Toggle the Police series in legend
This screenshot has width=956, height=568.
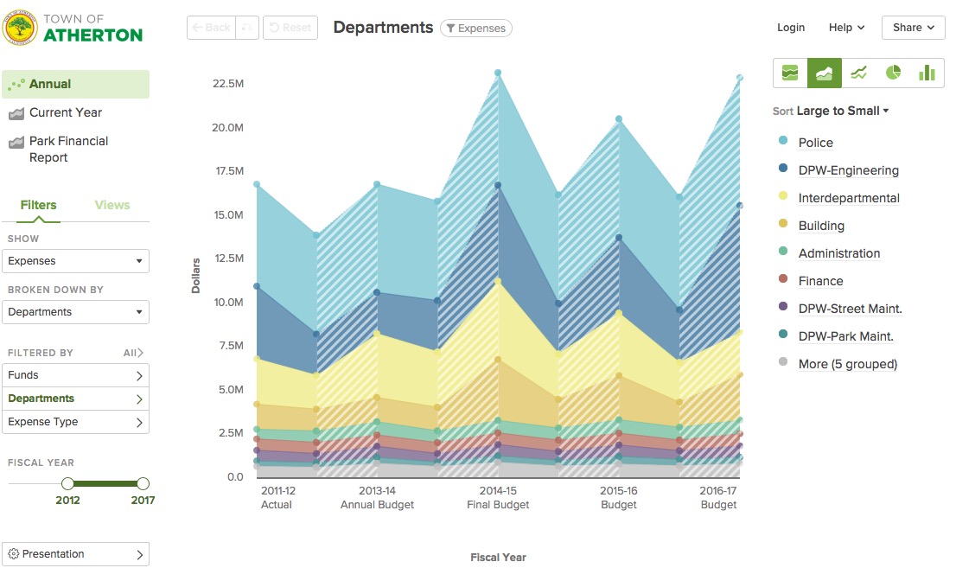click(x=815, y=143)
